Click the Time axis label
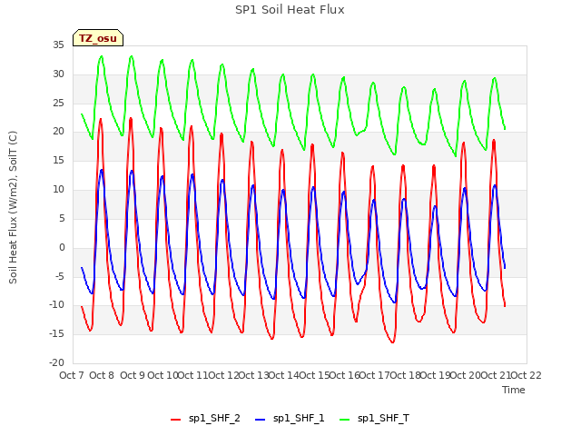 [513, 390]
